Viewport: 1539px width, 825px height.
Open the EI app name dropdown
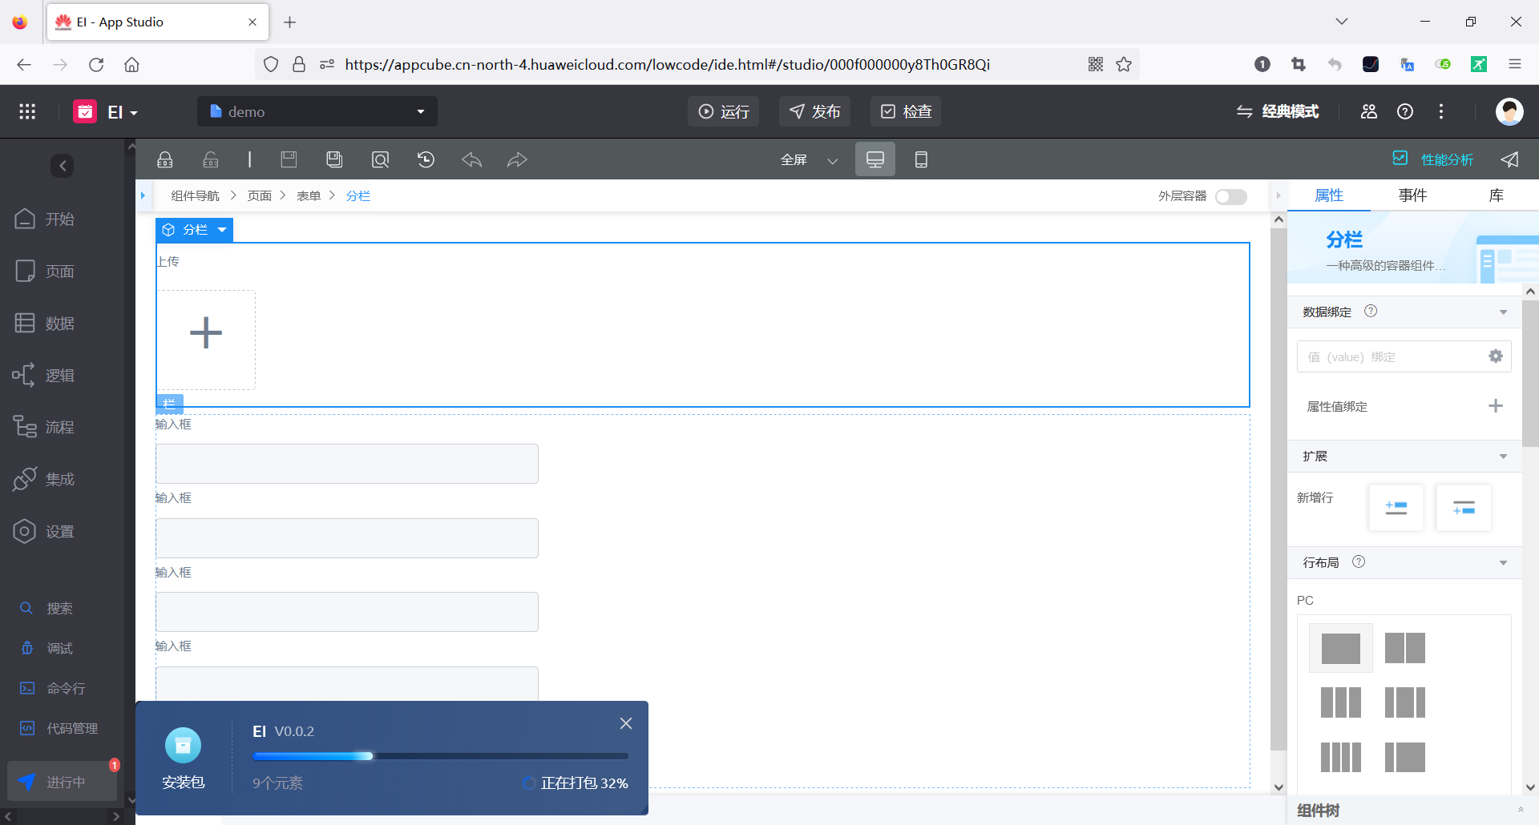click(x=123, y=111)
